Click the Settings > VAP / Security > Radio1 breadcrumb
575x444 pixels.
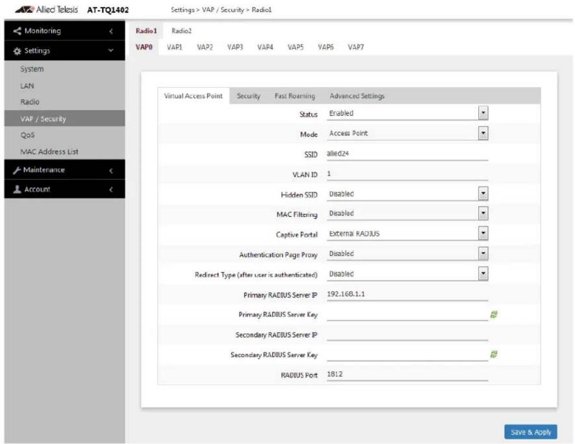click(x=221, y=10)
